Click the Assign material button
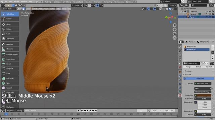Screen dimensions: 215x120 188,67
